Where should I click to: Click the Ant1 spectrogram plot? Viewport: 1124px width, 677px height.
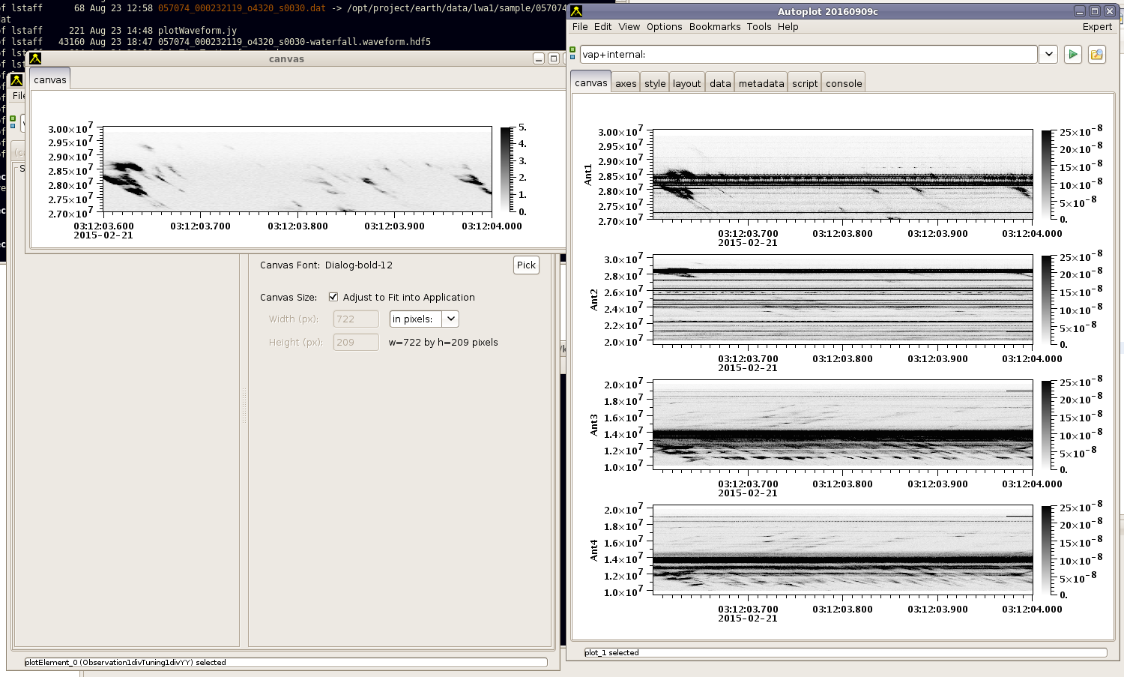point(842,174)
